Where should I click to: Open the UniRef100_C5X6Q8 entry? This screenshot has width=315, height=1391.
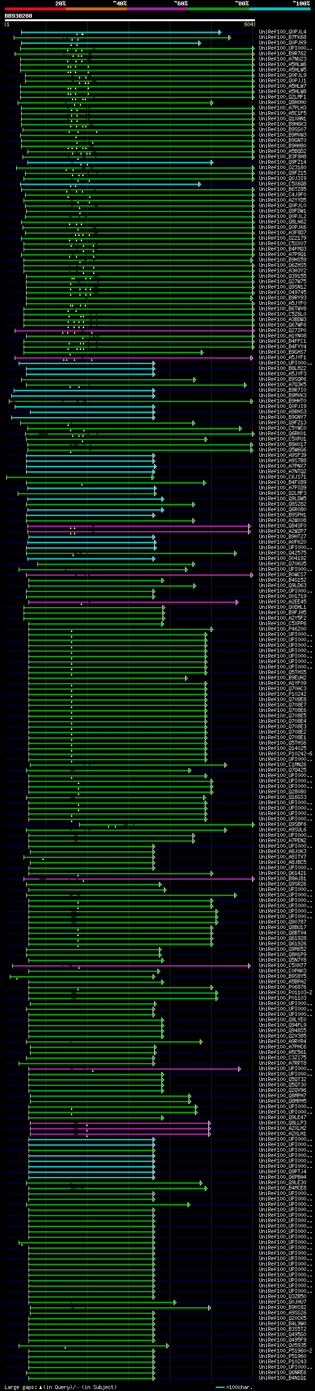point(283,184)
